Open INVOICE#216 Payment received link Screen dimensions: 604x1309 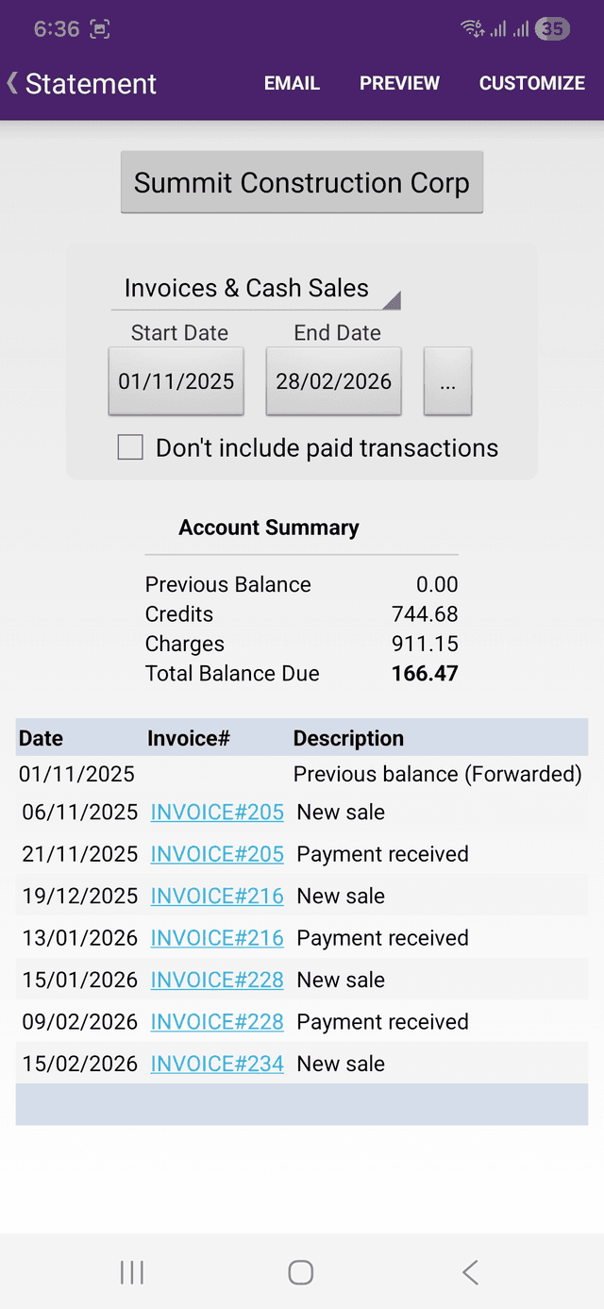[x=217, y=938]
